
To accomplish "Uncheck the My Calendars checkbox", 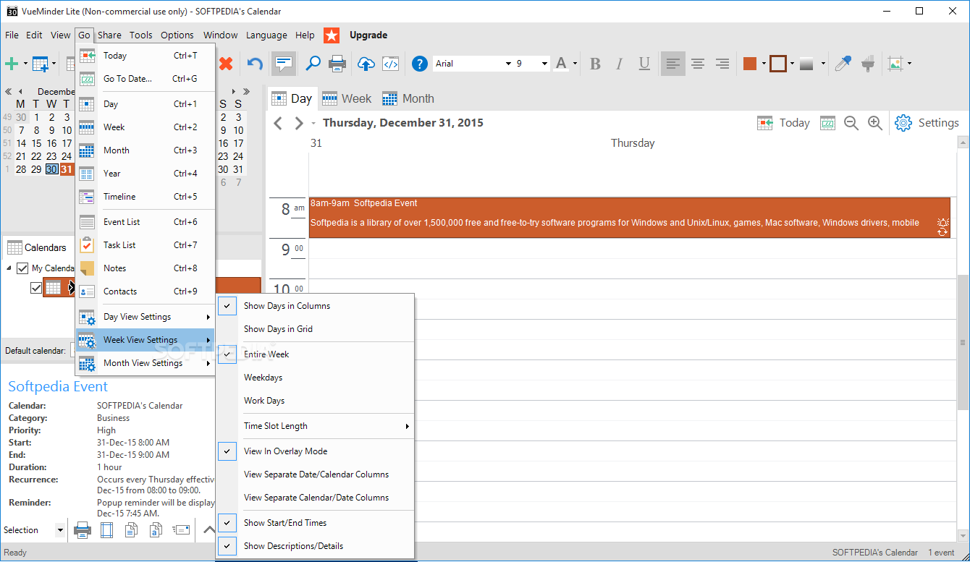I will [x=22, y=268].
